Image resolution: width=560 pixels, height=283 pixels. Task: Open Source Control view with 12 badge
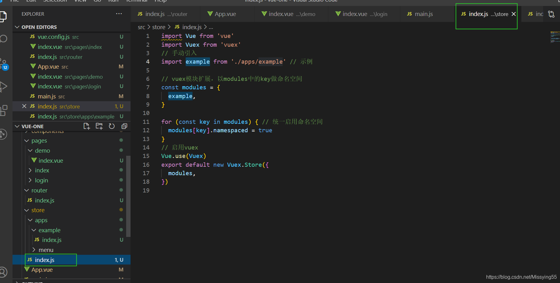pyautogui.click(x=4, y=64)
